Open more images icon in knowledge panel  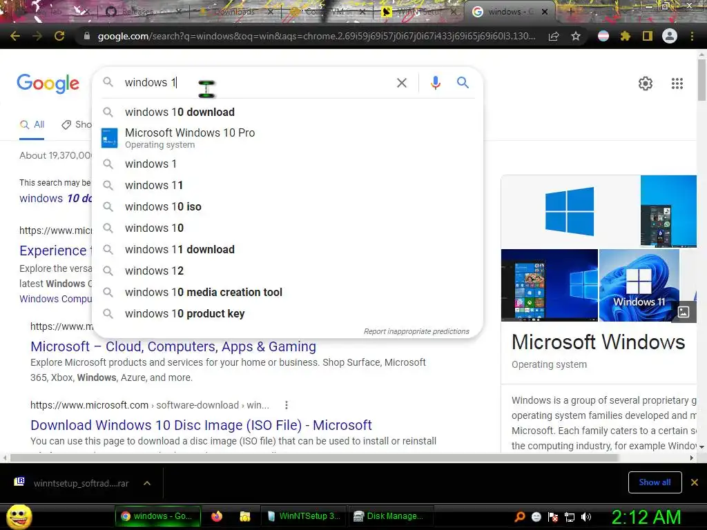click(684, 311)
